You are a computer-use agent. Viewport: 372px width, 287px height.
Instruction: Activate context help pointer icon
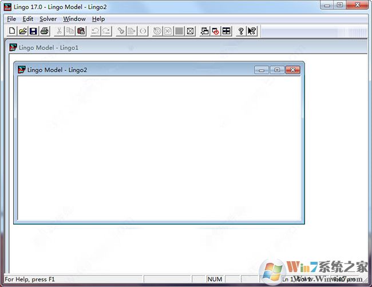(252, 31)
